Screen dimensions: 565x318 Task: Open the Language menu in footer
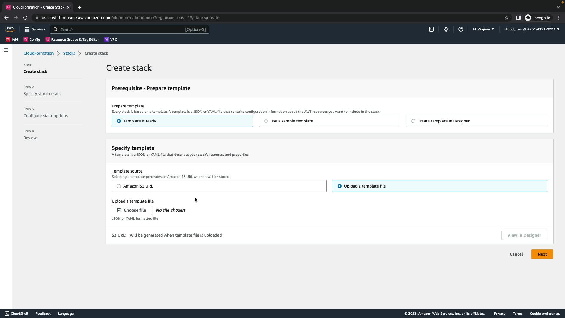[x=66, y=314]
